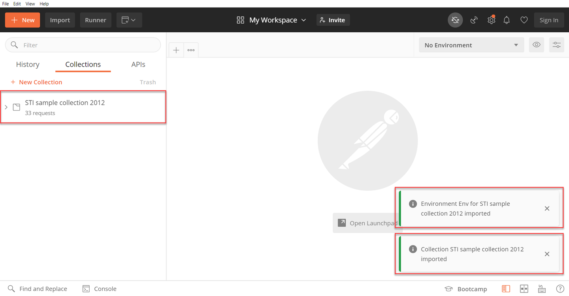Viewport: 569px width, 296px height.
Task: Open Find and Replace
Action: pyautogui.click(x=38, y=289)
